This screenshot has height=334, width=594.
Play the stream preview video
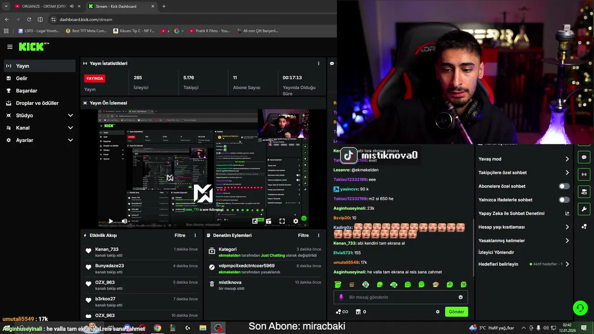110,221
